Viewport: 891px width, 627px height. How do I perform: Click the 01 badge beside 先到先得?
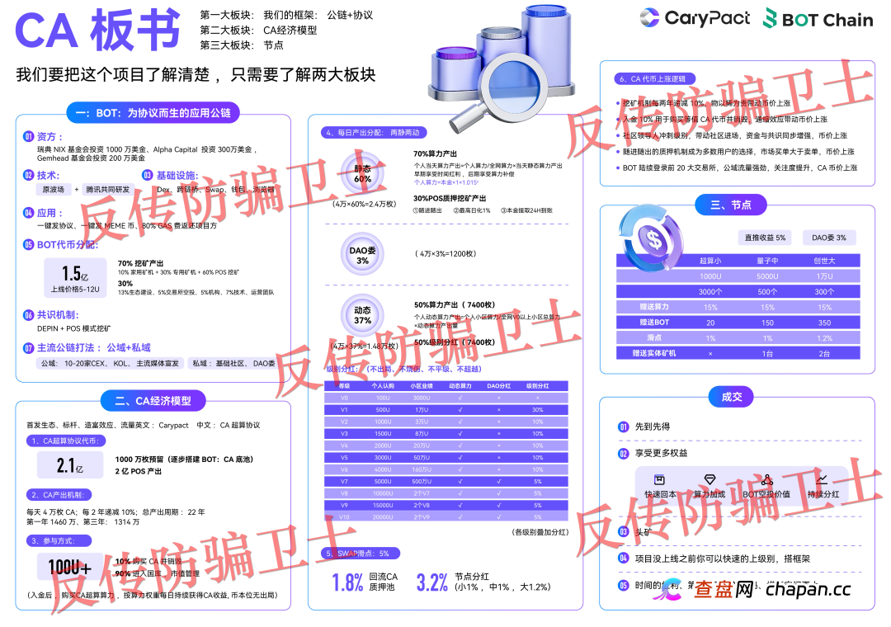point(624,427)
